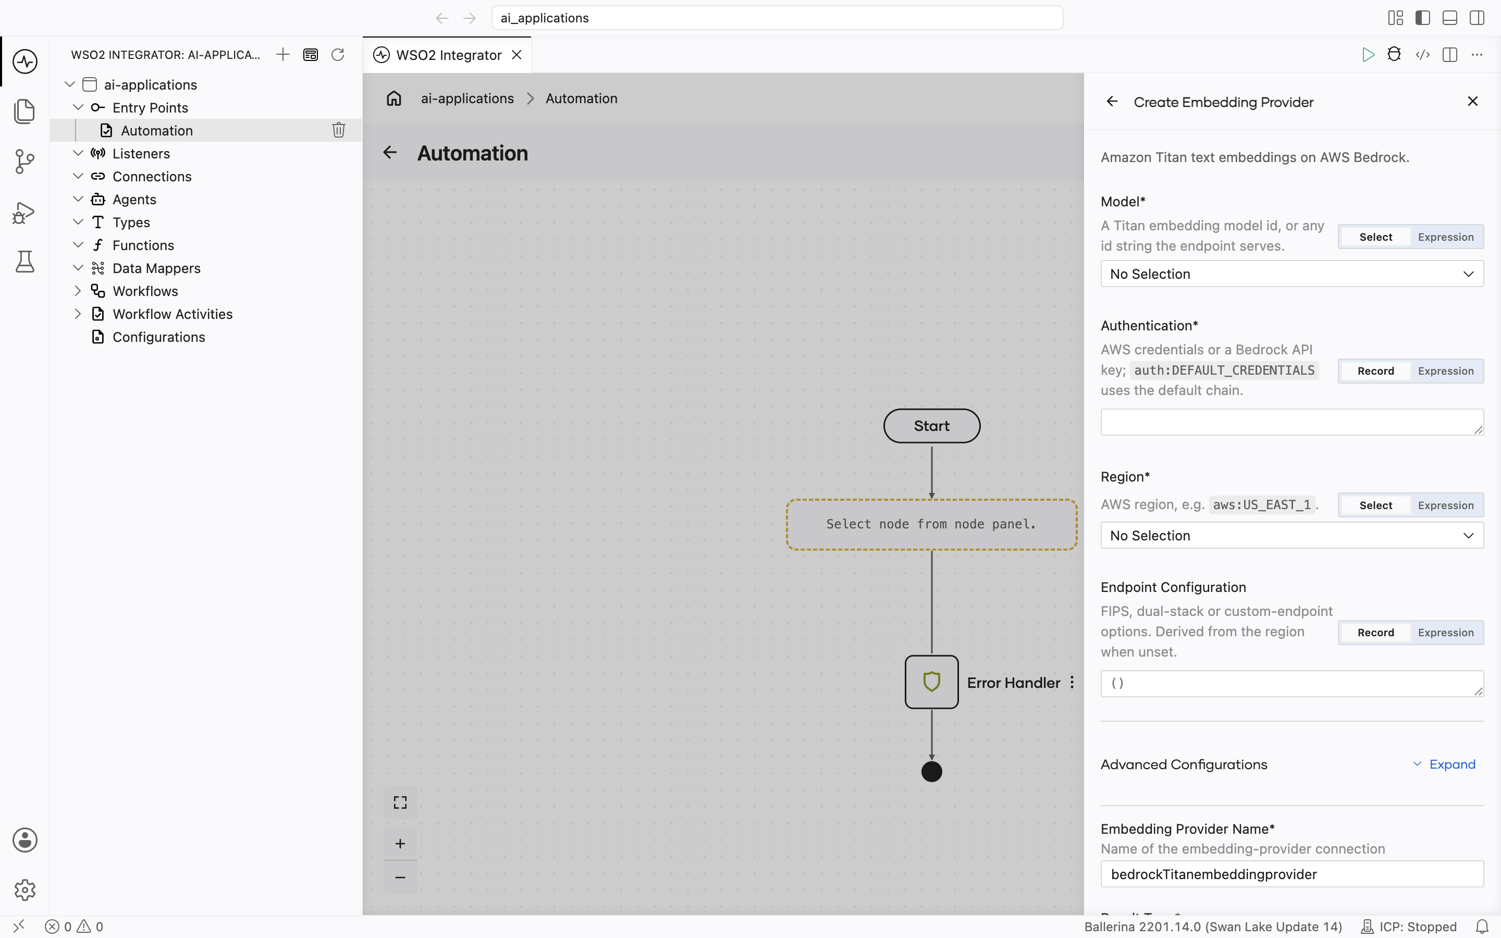Switch Model field to Expression mode
Image resolution: width=1501 pixels, height=938 pixels.
[x=1445, y=237]
